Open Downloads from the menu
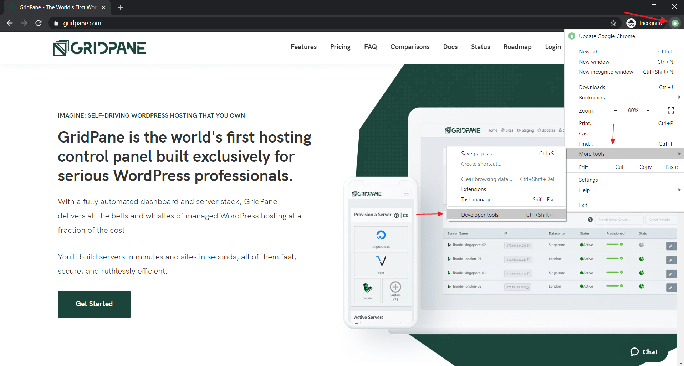 (624, 87)
